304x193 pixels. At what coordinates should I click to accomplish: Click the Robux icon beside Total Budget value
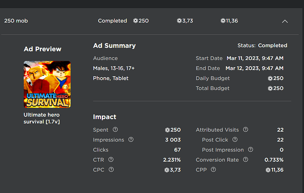point(270,88)
